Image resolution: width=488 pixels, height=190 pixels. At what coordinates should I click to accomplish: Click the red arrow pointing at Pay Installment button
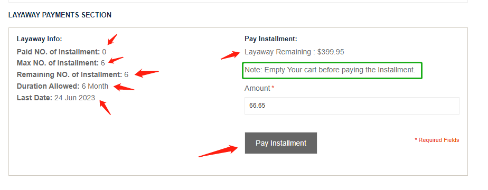point(219,151)
